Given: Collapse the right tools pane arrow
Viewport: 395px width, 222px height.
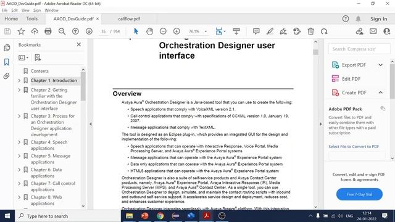Looking at the screenshot, I should pos(321,124).
